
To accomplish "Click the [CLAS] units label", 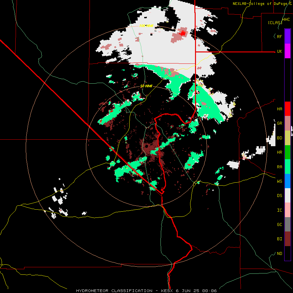I will click(275, 22).
